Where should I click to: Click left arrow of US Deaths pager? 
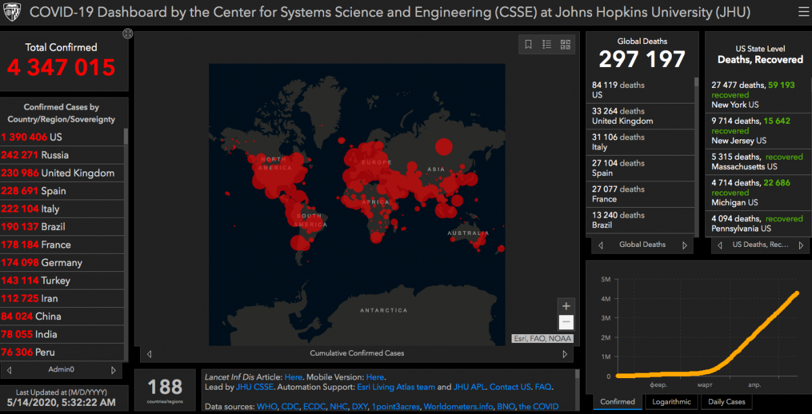[x=719, y=245]
